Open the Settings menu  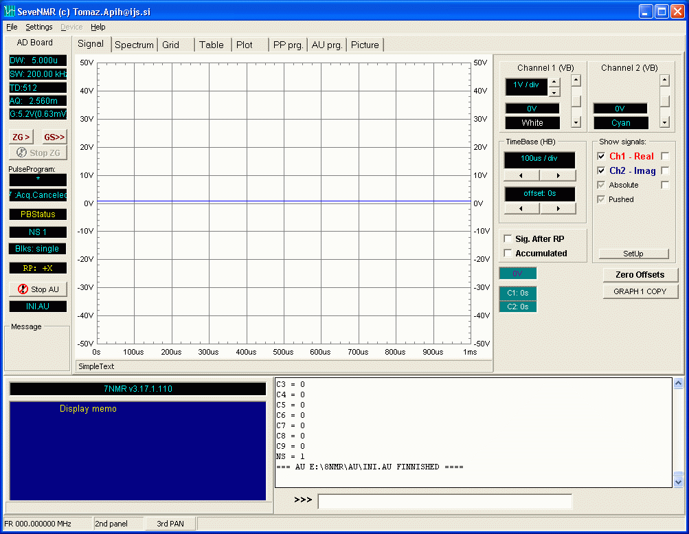coord(39,27)
